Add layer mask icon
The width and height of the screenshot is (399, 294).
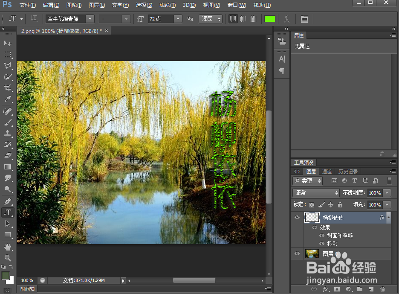coord(337,289)
